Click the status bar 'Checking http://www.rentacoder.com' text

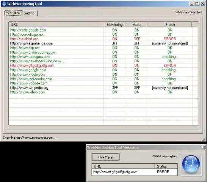click(x=29, y=138)
